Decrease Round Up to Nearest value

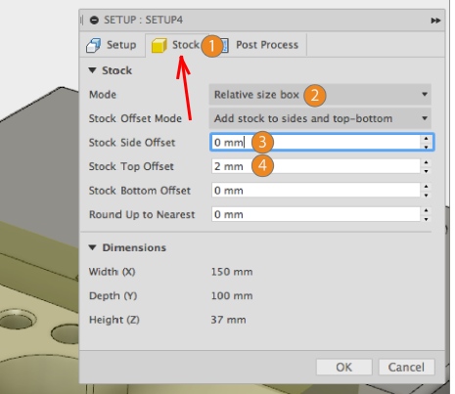coord(427,219)
